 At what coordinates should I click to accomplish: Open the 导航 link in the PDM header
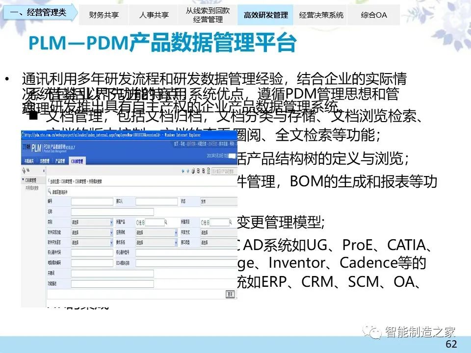[183, 144]
